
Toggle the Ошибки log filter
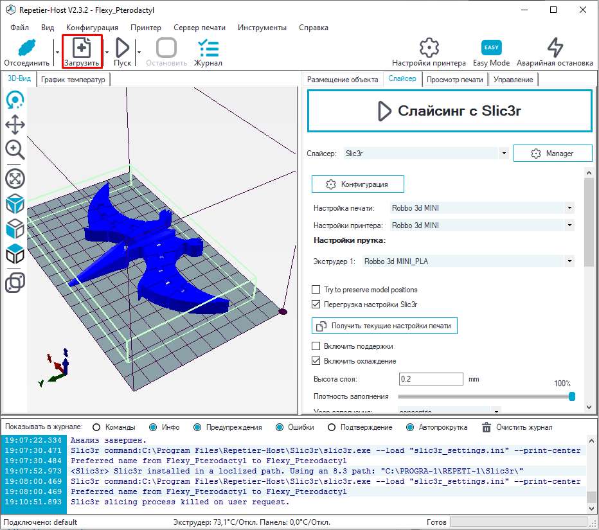[x=279, y=427]
